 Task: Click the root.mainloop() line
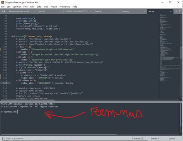(25, 18)
